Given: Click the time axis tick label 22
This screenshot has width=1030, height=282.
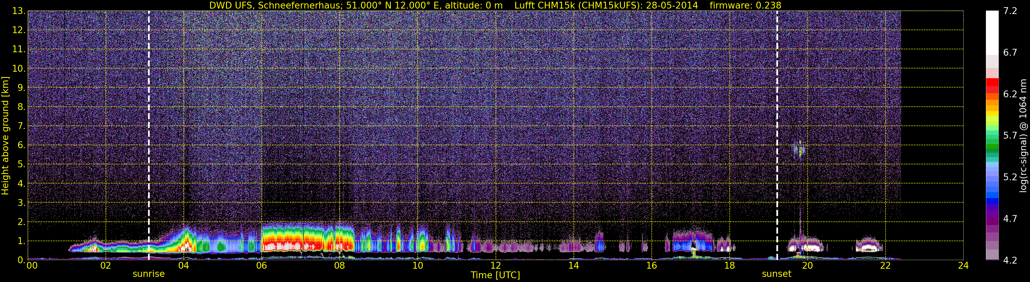Looking at the screenshot, I should click(885, 266).
